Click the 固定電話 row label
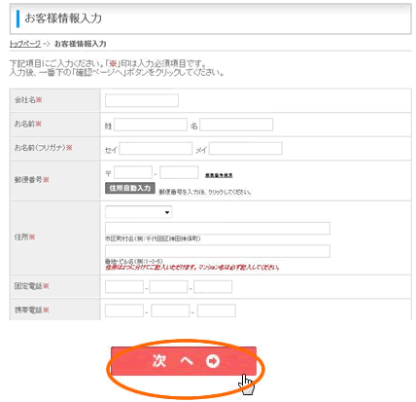The height and width of the screenshot is (402, 416). pos(31,286)
